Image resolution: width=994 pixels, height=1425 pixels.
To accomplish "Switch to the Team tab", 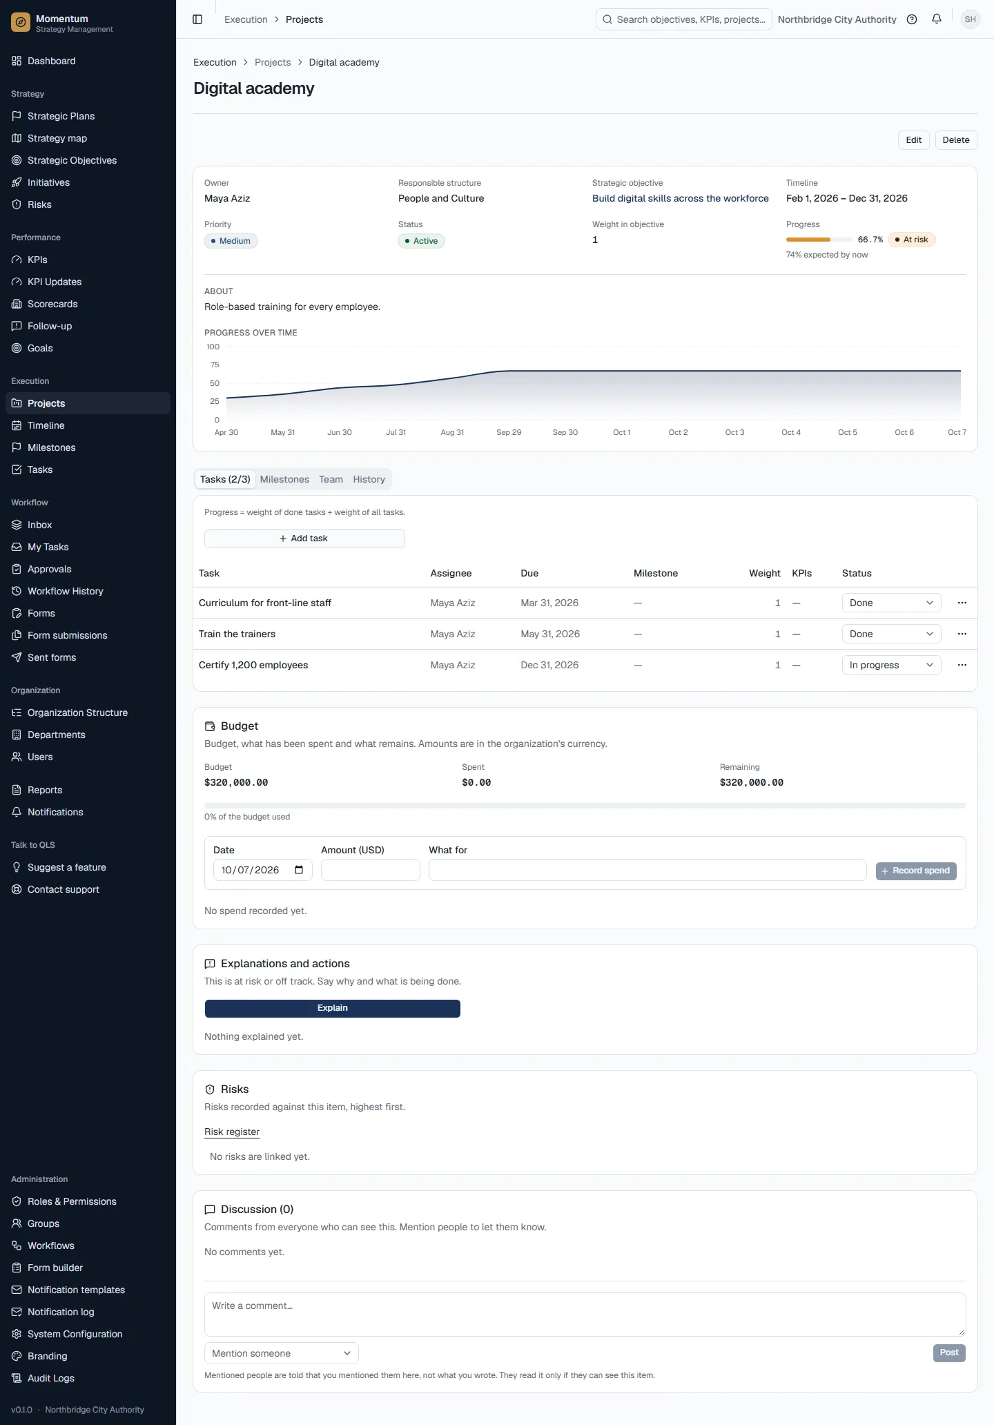I will (331, 479).
